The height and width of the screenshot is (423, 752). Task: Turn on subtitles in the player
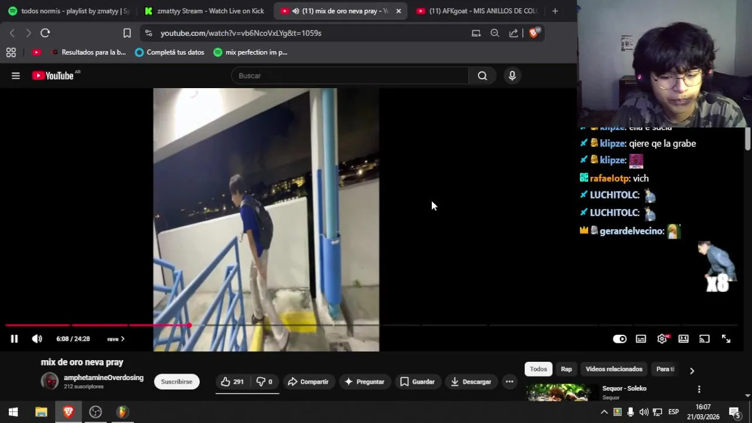[641, 339]
